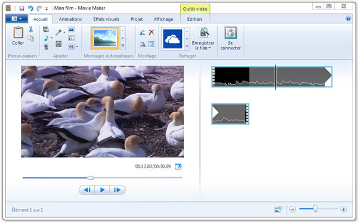Viewport: 358px width, 222px height.
Task: Add videos and photos icon
Action: [x=46, y=29]
